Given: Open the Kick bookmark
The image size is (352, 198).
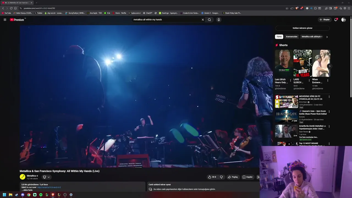Looking at the screenshot, I should point(107,13).
